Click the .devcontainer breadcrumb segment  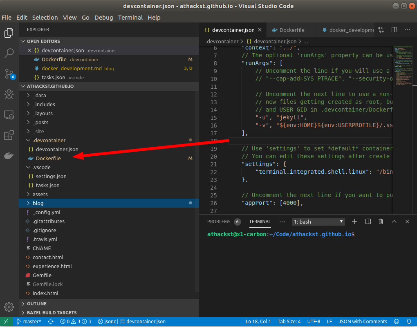(222, 41)
